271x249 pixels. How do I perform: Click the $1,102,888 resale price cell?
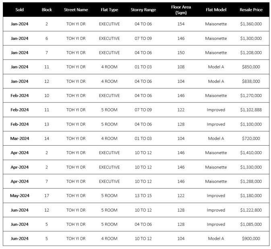[251, 110]
